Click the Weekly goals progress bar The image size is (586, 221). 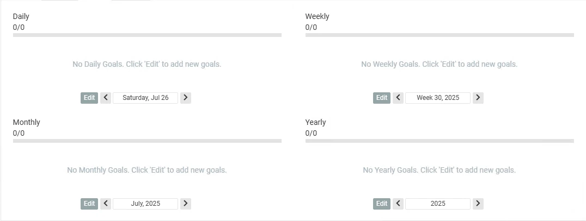tap(439, 35)
